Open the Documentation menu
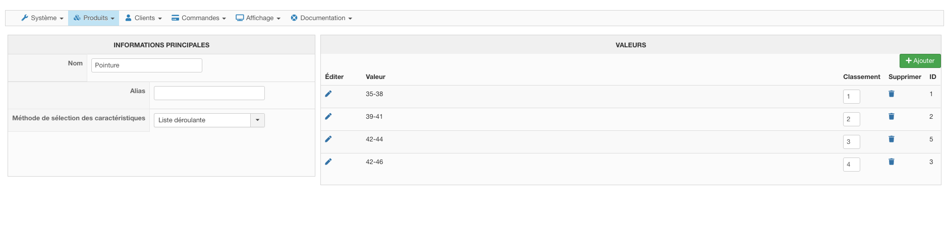Screen dimensions: 945x236 coord(321,18)
